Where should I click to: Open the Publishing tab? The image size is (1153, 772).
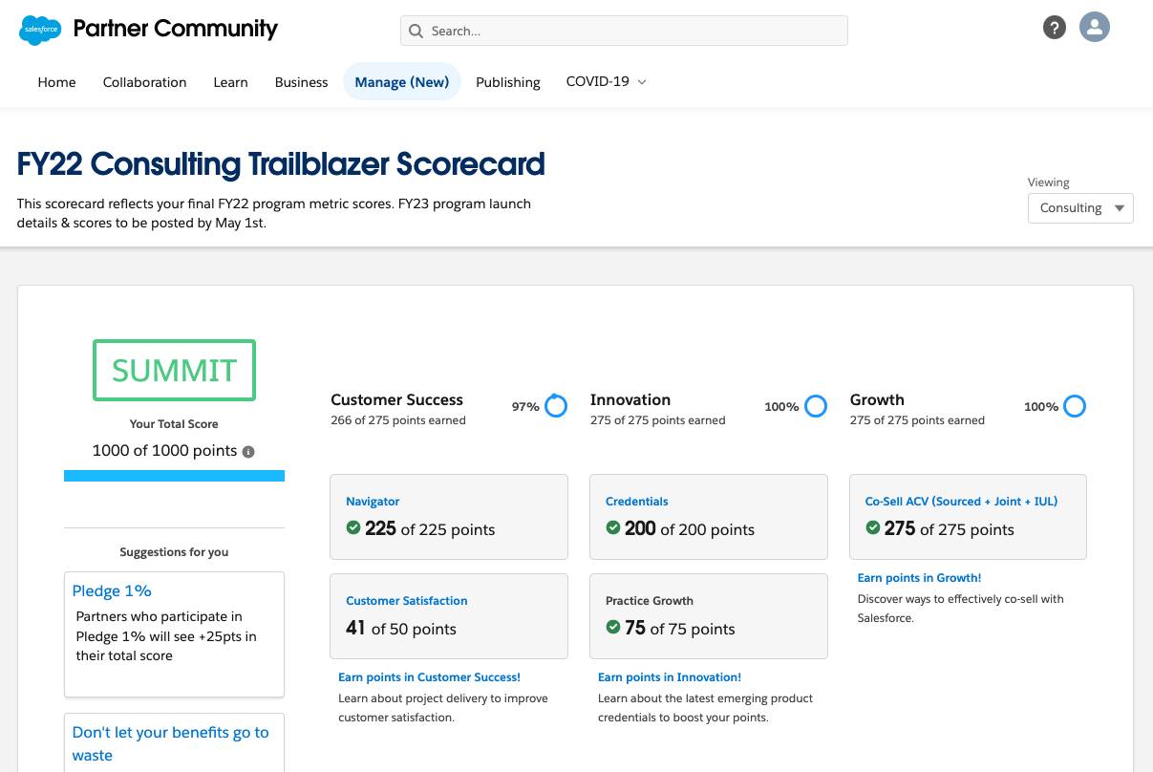click(x=508, y=82)
